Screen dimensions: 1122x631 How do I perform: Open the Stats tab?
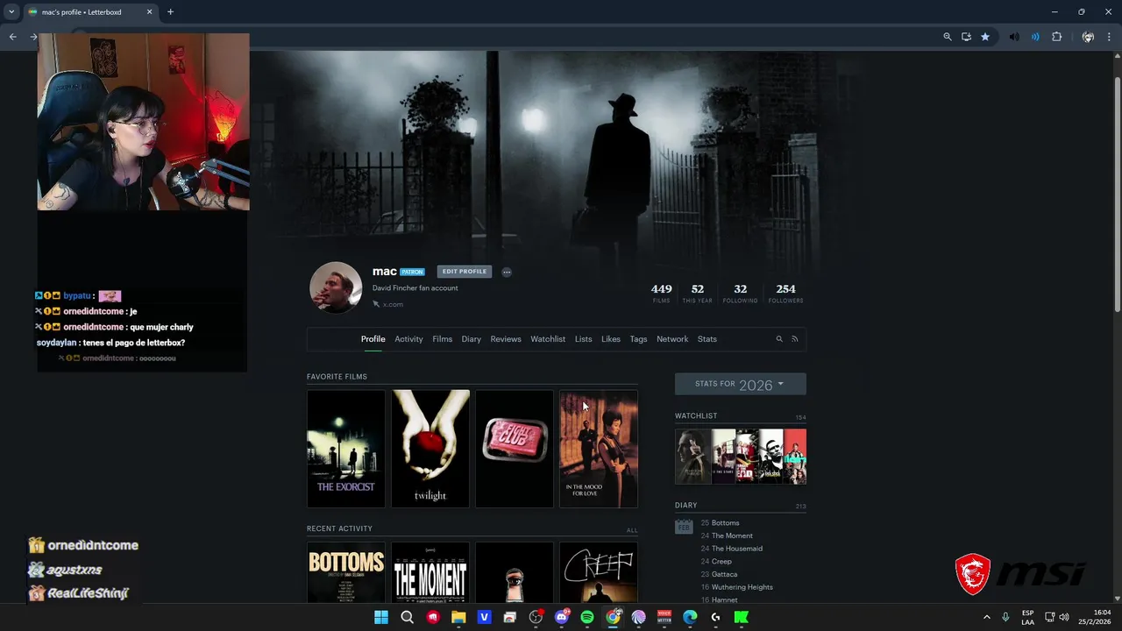(707, 339)
